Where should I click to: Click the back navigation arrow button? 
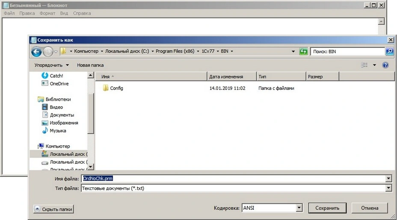coord(36,52)
